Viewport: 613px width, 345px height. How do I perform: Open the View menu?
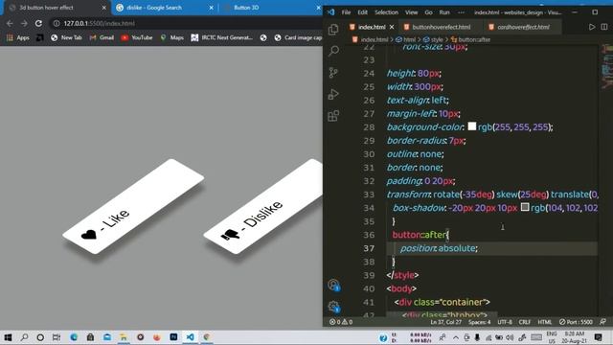pos(411,12)
